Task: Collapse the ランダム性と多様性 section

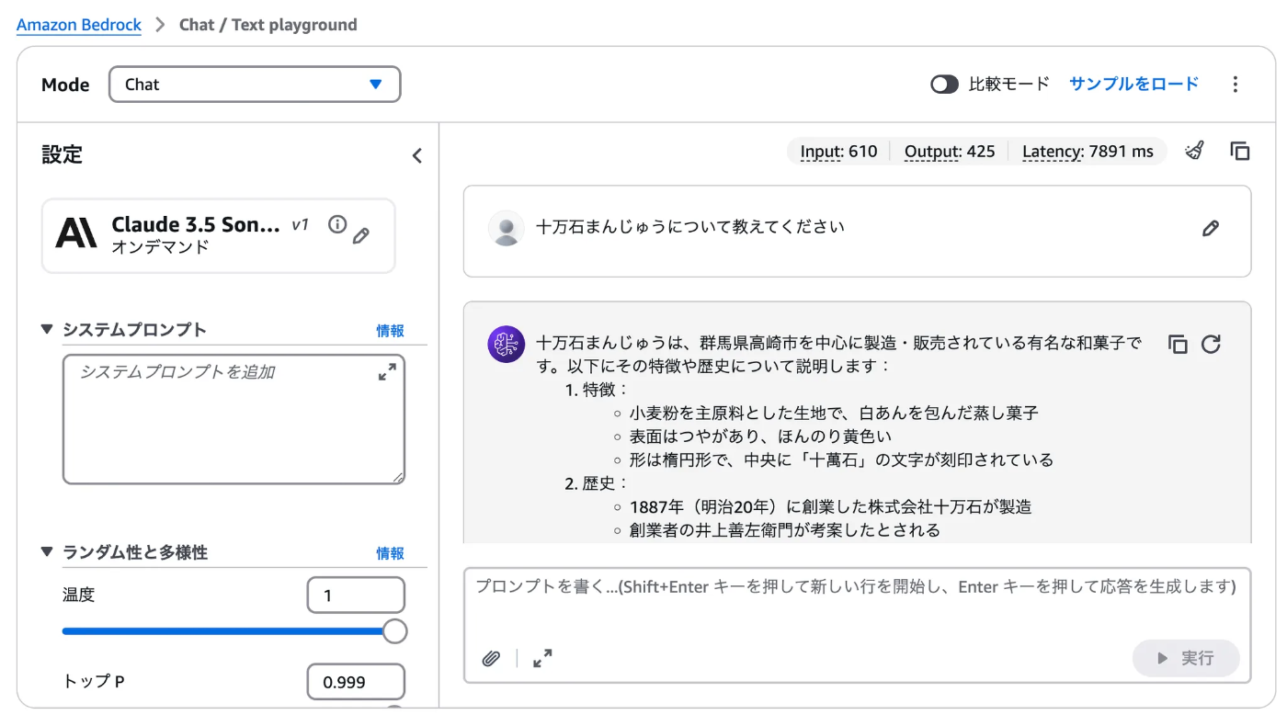Action: (x=47, y=551)
